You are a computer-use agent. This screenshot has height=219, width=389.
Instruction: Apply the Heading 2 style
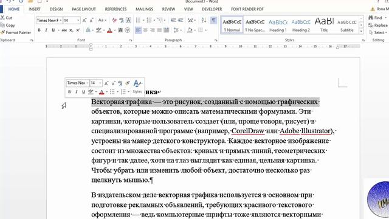[x=301, y=25]
